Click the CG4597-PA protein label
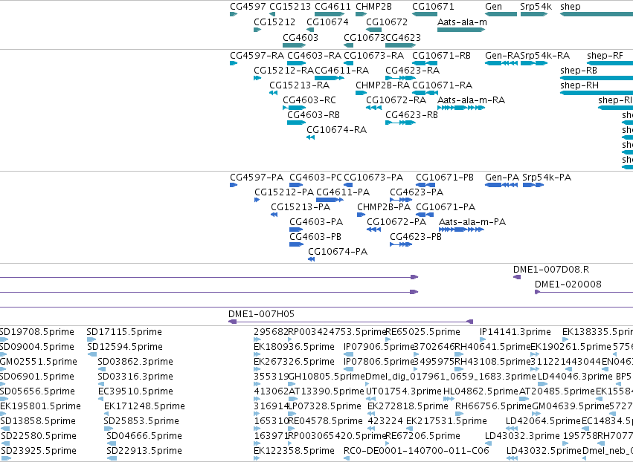 click(257, 178)
